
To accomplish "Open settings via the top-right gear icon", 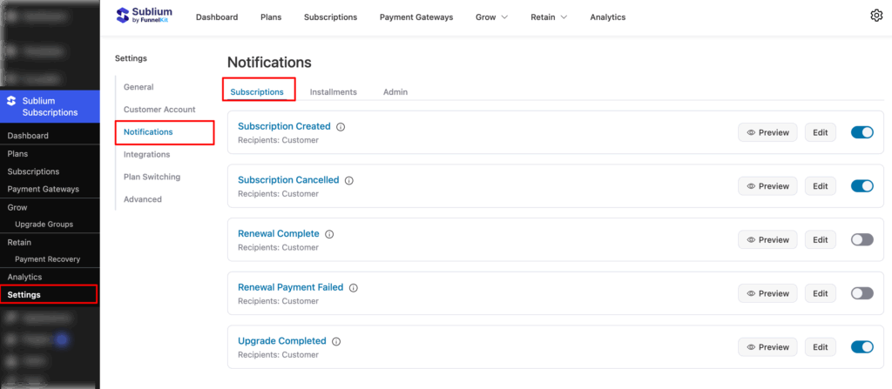I will tap(876, 16).
